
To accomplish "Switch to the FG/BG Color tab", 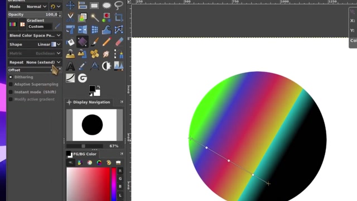I will click(x=81, y=154).
